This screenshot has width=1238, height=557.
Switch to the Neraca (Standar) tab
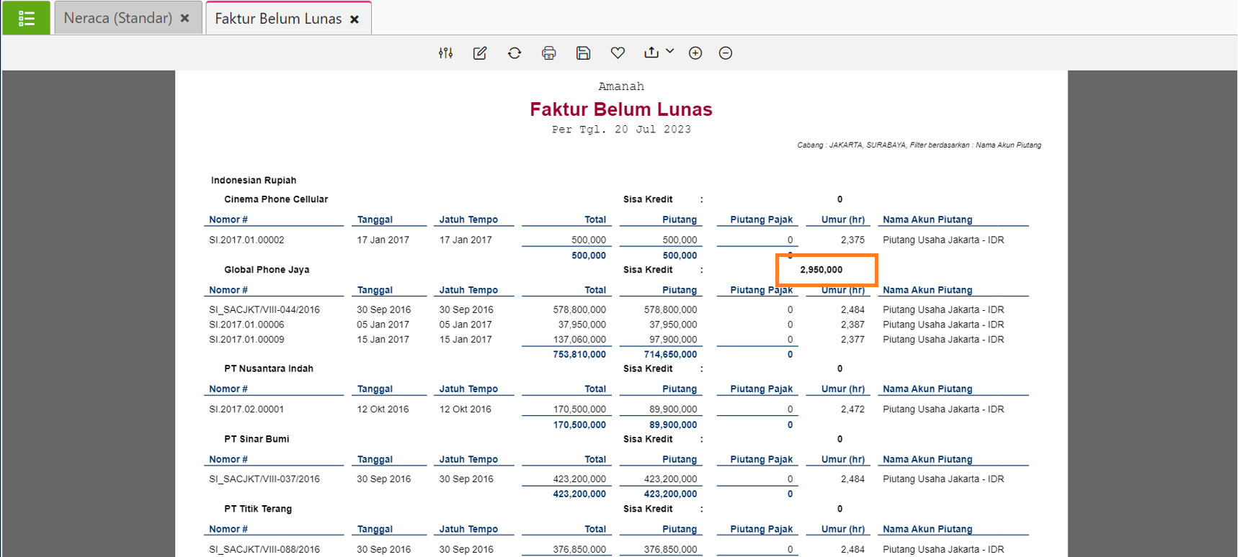pos(118,18)
